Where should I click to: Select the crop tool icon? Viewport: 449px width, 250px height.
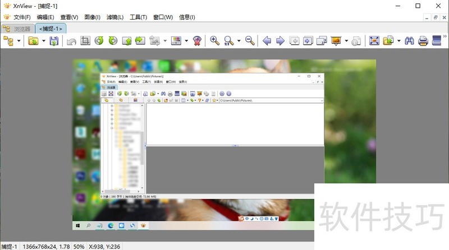(85, 40)
